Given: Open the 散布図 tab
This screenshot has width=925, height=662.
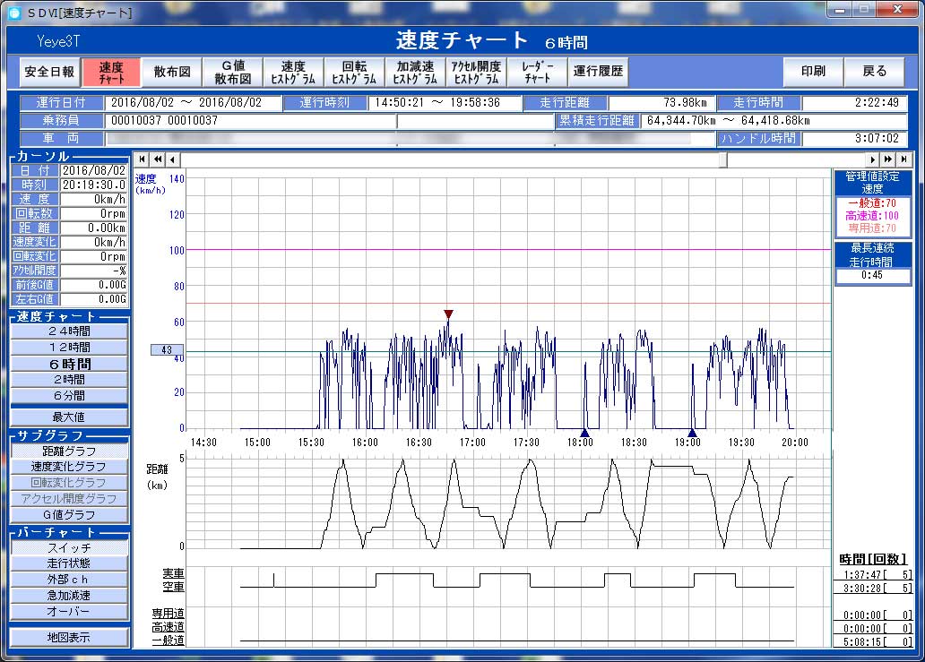Looking at the screenshot, I should pos(172,72).
